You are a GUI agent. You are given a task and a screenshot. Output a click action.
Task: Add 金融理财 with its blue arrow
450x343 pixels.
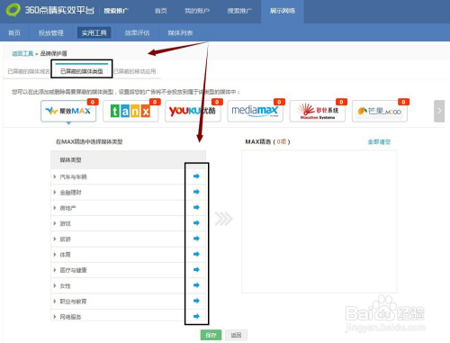[x=196, y=192]
